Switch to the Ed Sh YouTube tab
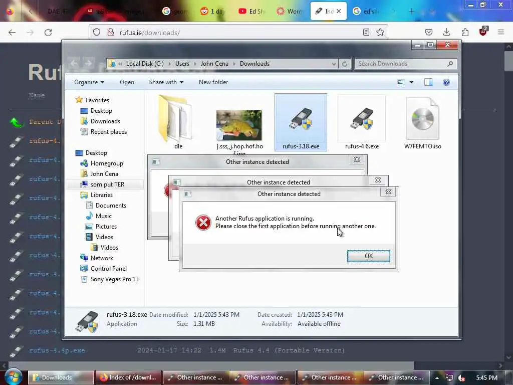The image size is (513, 385). [x=252, y=12]
